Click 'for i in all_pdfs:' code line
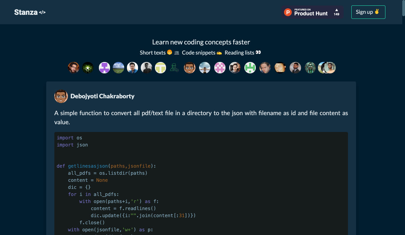The width and height of the screenshot is (405, 235). 93,194
